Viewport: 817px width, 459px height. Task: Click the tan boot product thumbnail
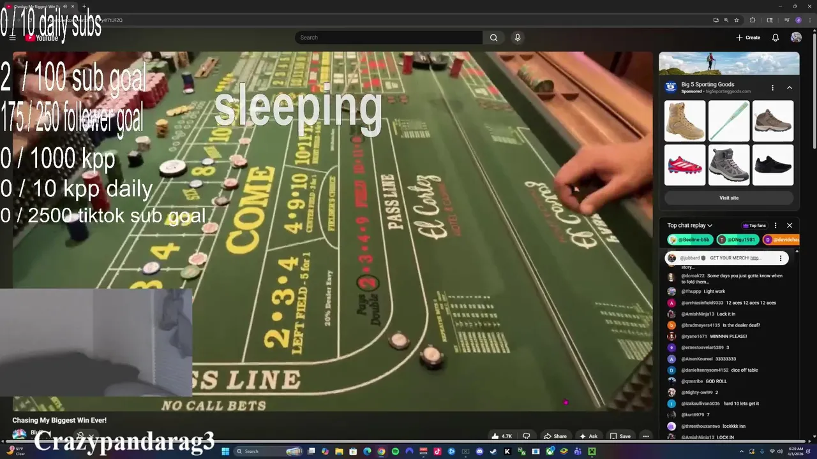tap(685, 120)
